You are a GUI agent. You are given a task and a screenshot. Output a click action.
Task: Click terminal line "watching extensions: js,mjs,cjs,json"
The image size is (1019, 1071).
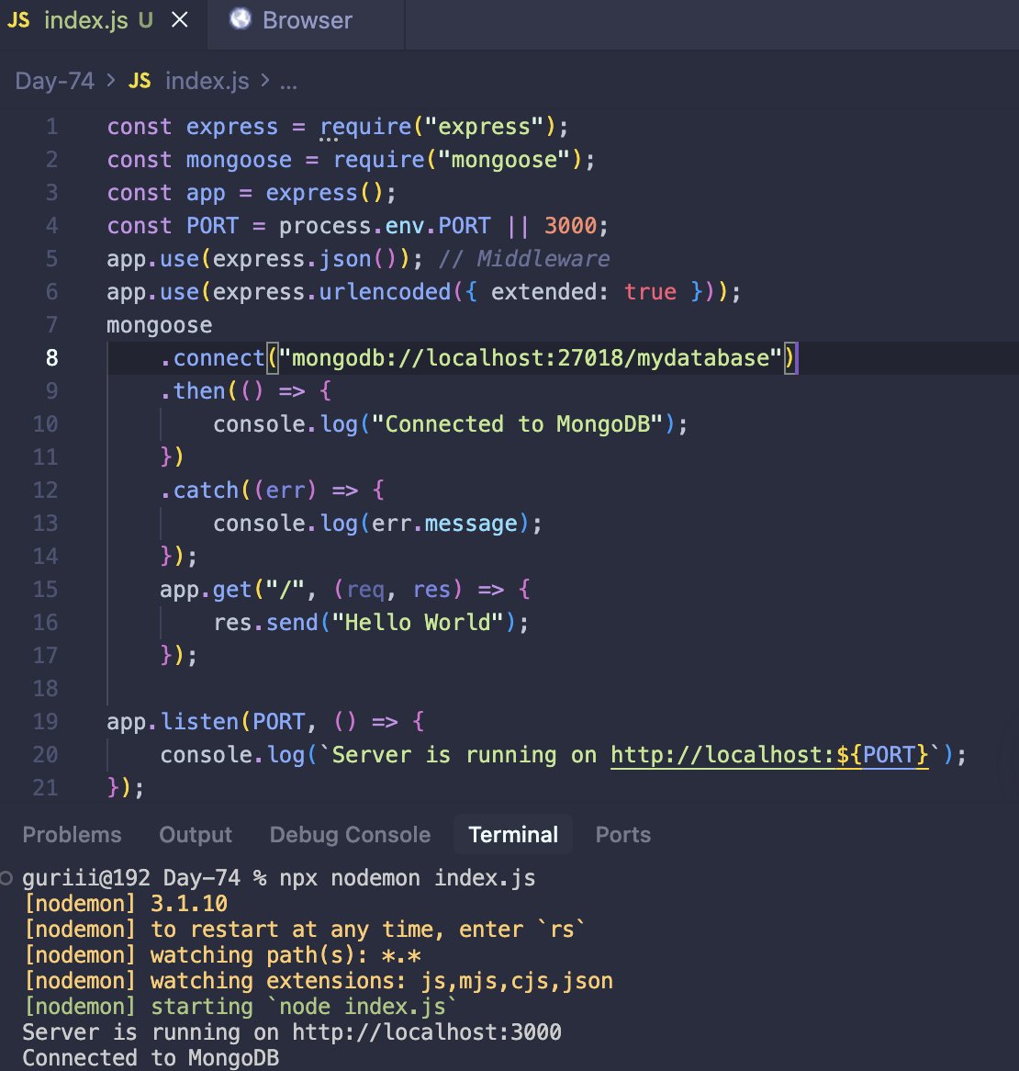[318, 981]
